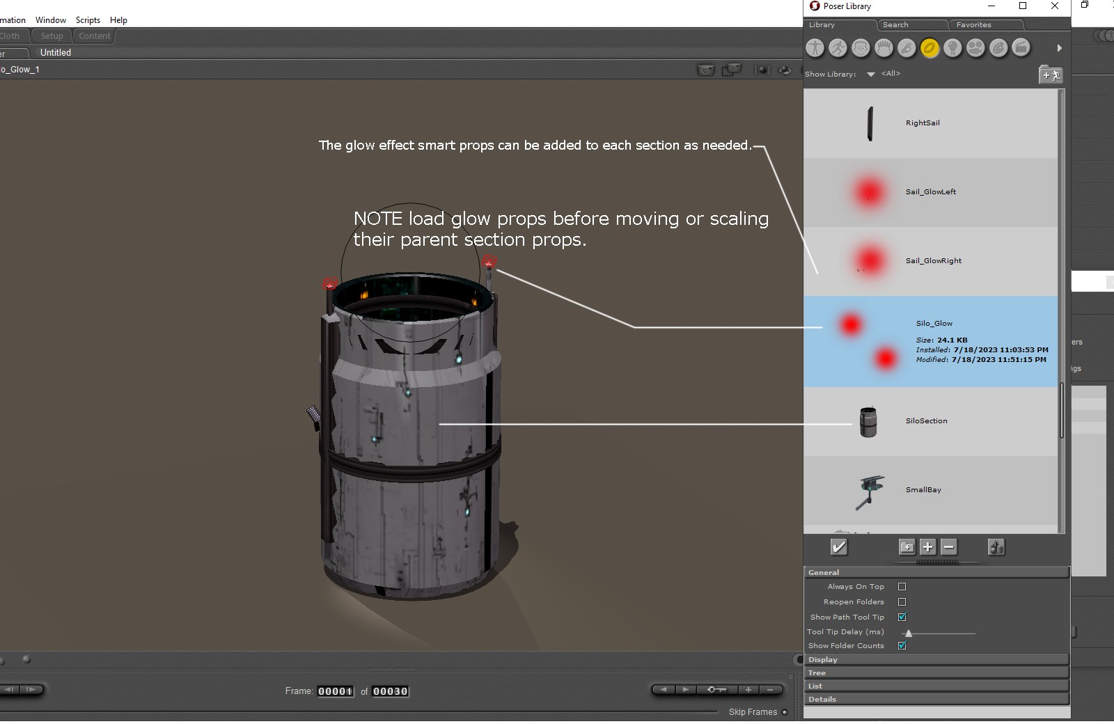Select the Untitled document tab

56,53
